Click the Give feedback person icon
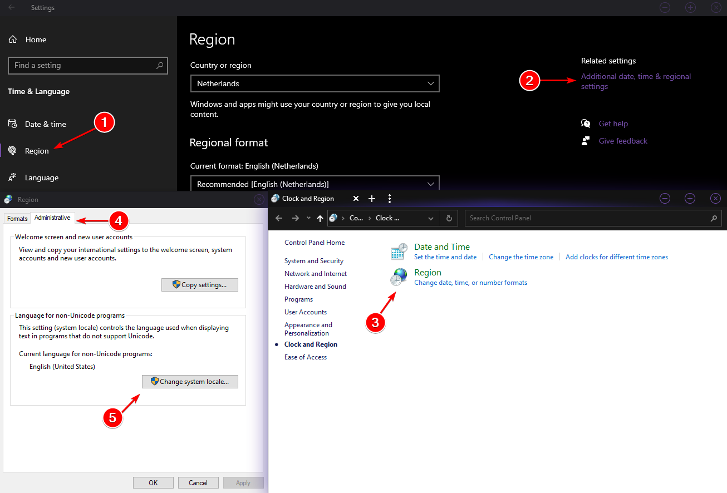 coord(586,141)
